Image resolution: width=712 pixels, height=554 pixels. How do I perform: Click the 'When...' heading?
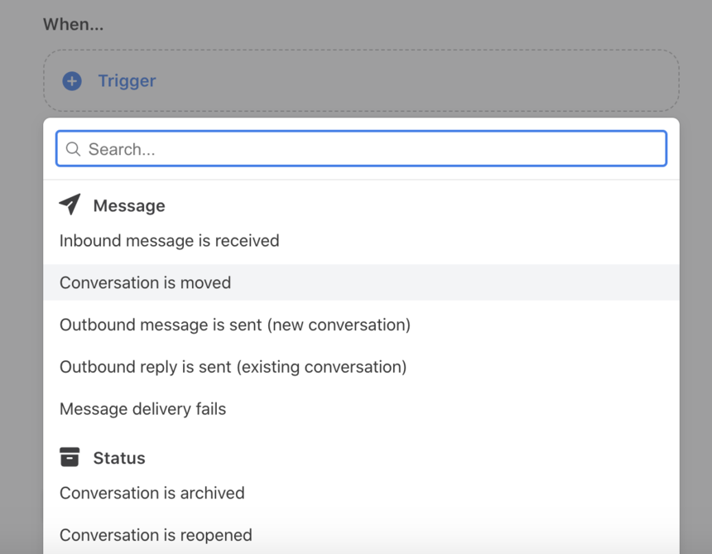point(73,25)
